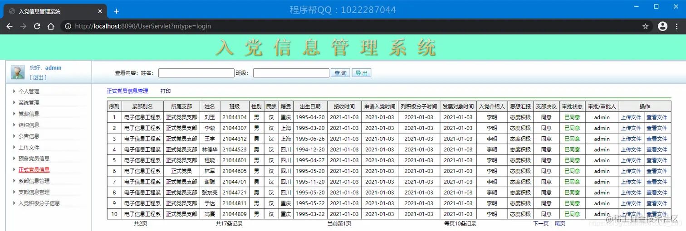
Task: Go back using browser back arrow
Action: point(9,26)
